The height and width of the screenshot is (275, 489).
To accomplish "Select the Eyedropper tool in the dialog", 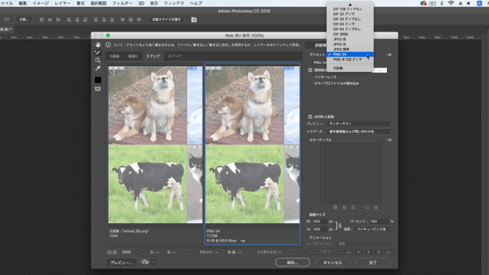I will [98, 68].
